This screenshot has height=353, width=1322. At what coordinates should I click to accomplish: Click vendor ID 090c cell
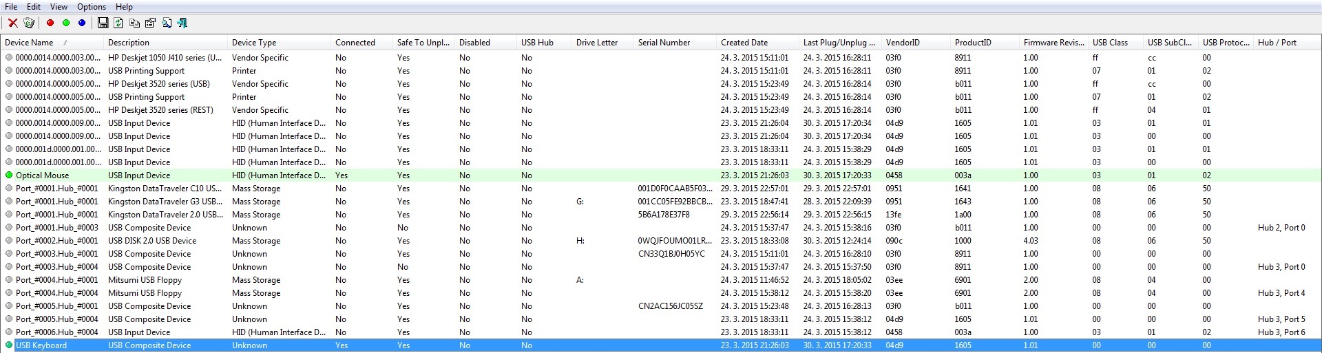894,240
